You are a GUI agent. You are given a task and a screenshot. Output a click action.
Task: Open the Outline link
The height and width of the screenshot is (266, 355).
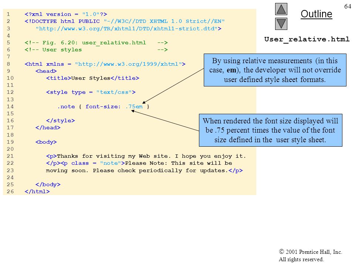point(316,14)
